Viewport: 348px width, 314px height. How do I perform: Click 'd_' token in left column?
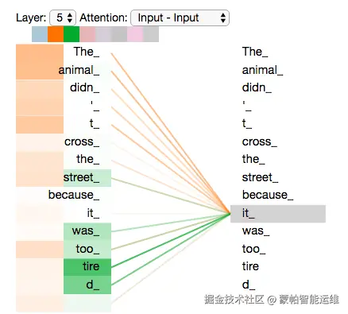point(93,285)
